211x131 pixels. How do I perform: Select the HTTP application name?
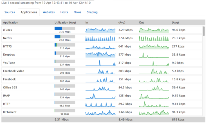click(x=6, y=104)
